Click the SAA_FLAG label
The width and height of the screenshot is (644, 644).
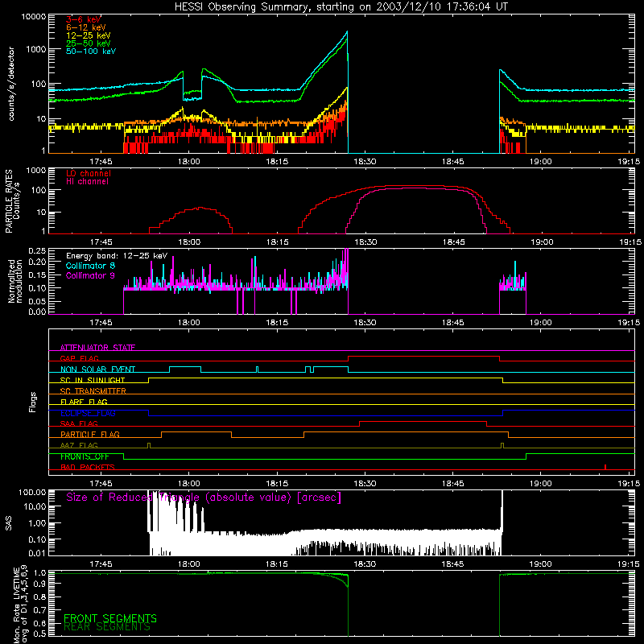pyautogui.click(x=79, y=423)
